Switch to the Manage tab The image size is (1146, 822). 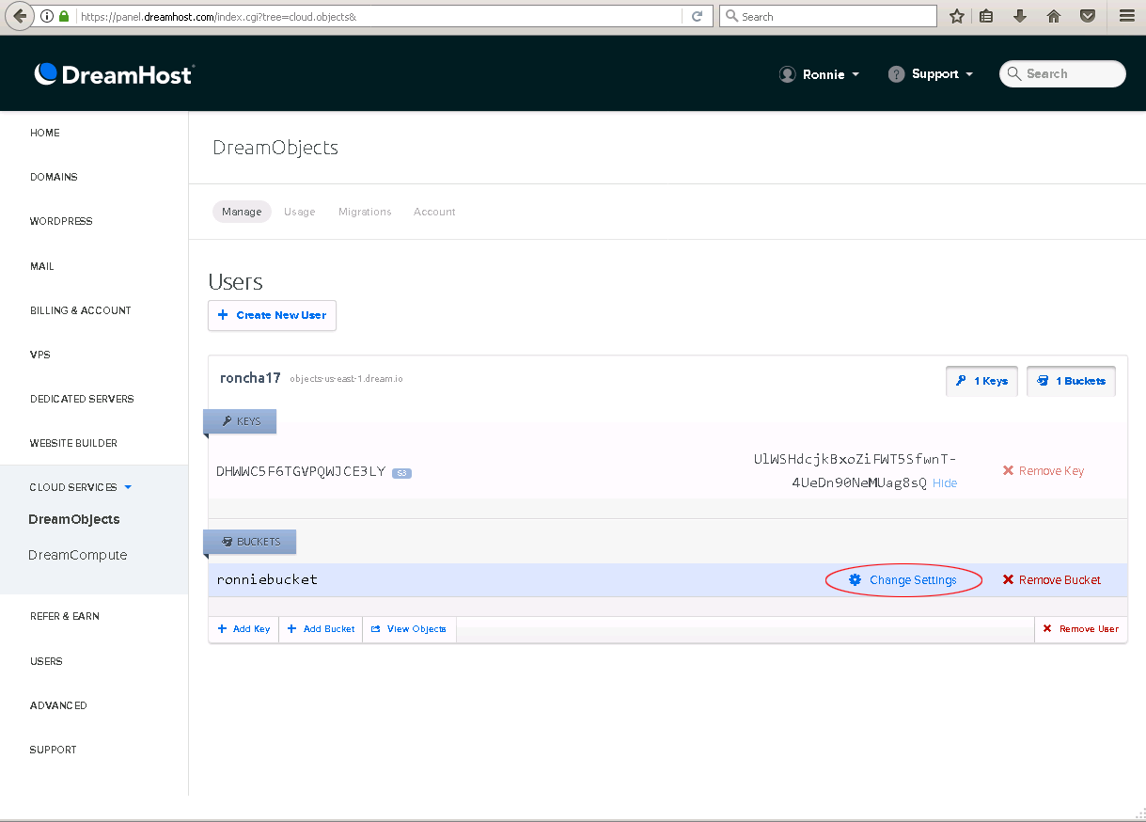242,212
